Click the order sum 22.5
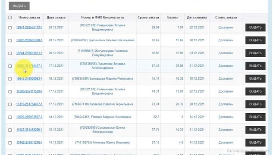The image size is (276, 155). point(156,117)
